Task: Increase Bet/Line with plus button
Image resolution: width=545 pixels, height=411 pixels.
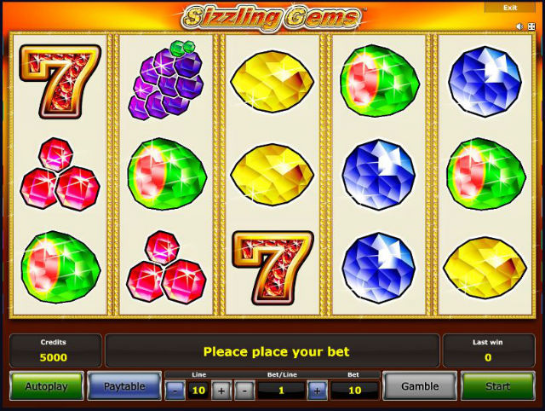Action: 317,391
